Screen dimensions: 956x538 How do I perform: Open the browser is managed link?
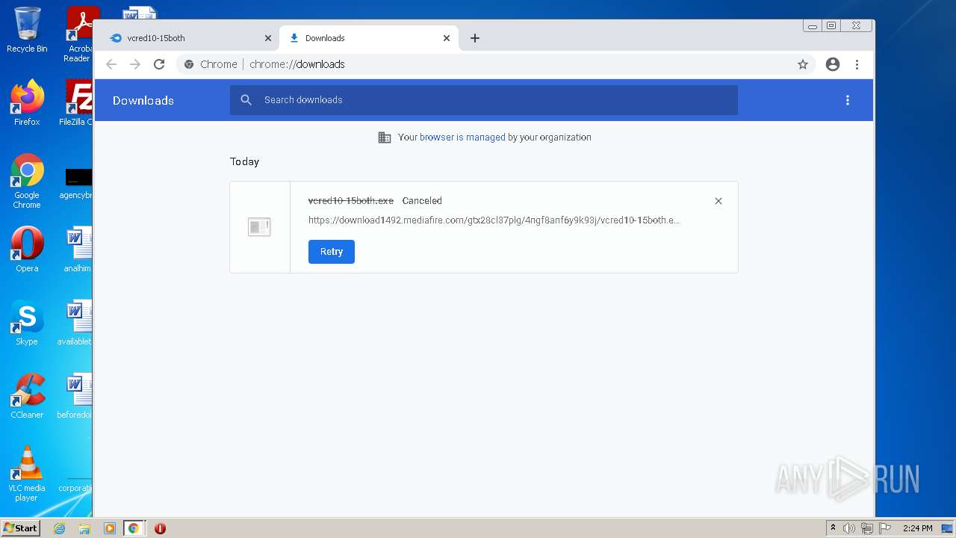(x=462, y=137)
